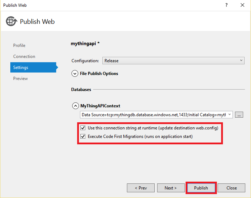Image resolution: width=251 pixels, height=198 pixels.
Task: Expand File Publish Options chevron
Action: tap(75, 74)
